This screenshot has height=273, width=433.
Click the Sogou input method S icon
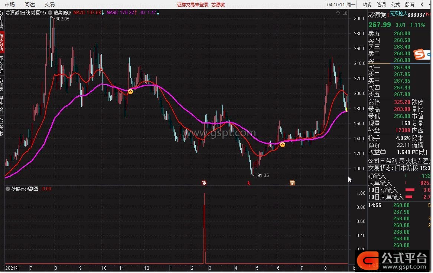(x=420, y=54)
